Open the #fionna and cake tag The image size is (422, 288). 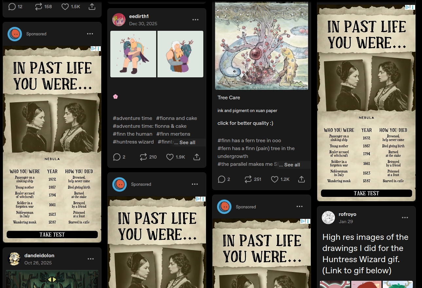click(x=176, y=118)
